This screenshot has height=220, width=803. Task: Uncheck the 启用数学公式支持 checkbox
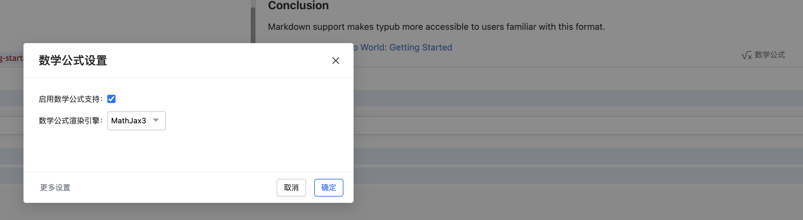(x=111, y=99)
